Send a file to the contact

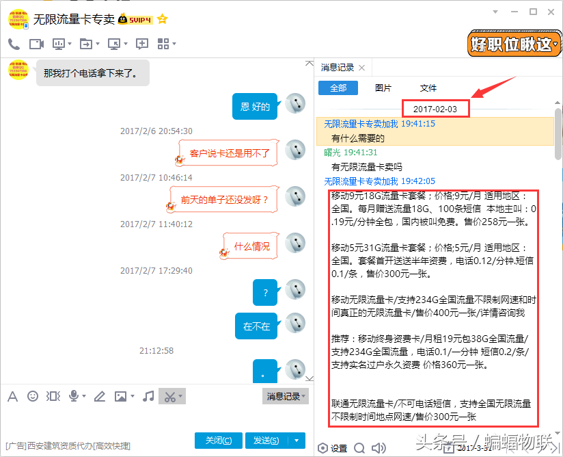point(85,44)
